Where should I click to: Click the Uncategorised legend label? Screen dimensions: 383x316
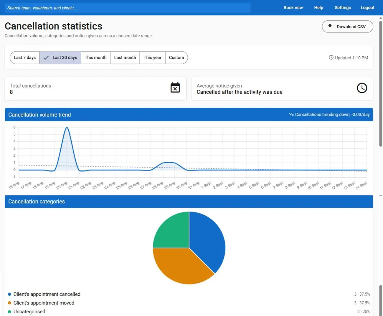[29, 312]
